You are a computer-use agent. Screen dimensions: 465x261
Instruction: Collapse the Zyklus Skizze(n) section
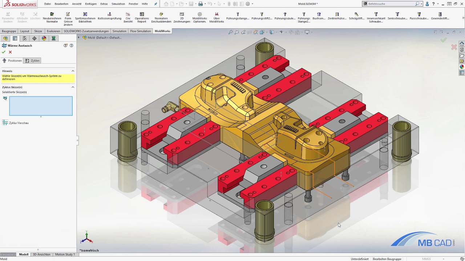[73, 87]
